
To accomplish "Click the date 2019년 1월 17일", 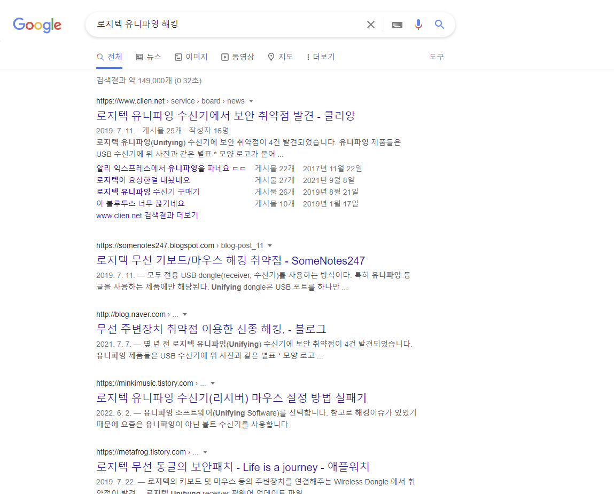I will point(330,204).
